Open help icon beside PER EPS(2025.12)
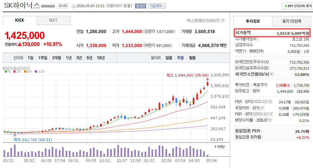 270,102
